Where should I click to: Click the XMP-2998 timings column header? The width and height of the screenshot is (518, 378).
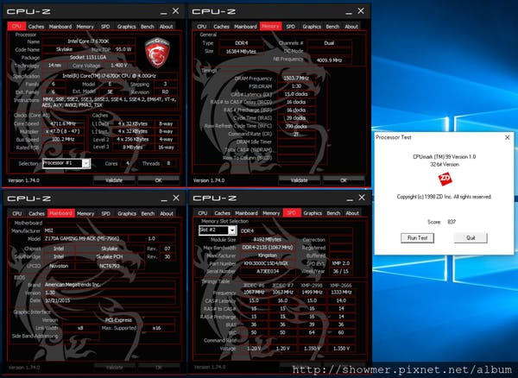click(x=312, y=286)
